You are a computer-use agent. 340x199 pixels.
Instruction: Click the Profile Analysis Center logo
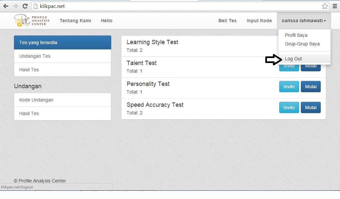coord(32,21)
